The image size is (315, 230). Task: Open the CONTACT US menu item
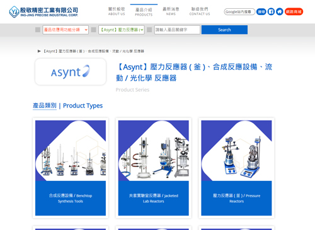(200, 11)
